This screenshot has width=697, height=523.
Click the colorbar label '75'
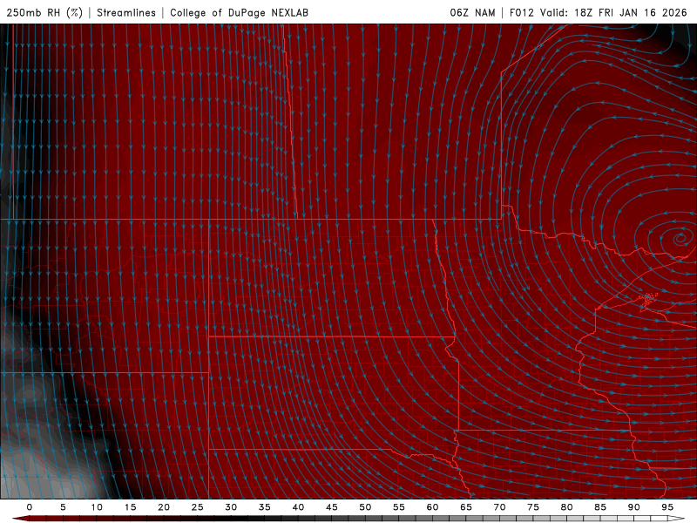[x=533, y=507]
